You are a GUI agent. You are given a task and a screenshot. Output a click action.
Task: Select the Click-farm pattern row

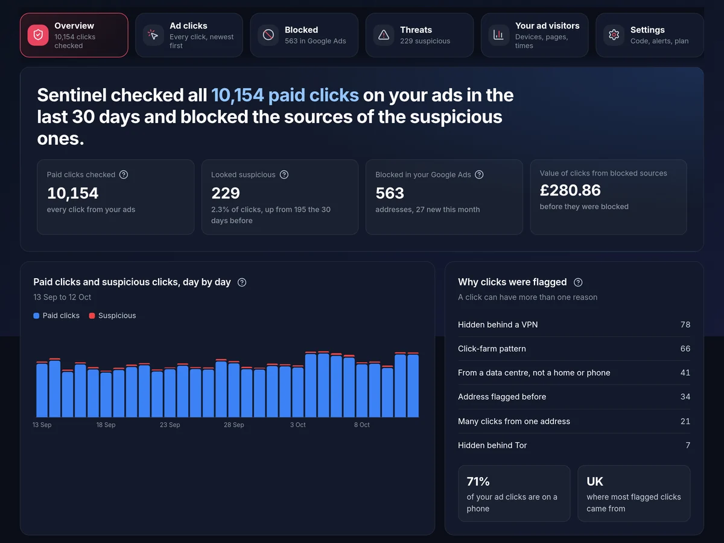(574, 349)
